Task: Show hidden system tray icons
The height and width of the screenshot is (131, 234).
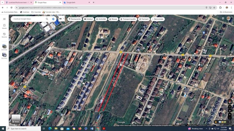Action: point(207,129)
